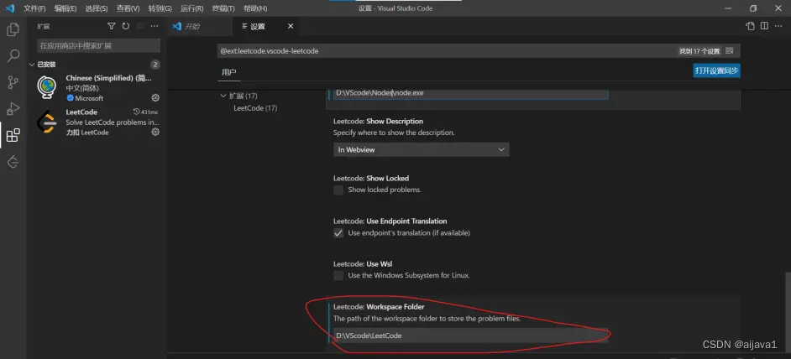Click the Show Description setting title

pyautogui.click(x=379, y=122)
